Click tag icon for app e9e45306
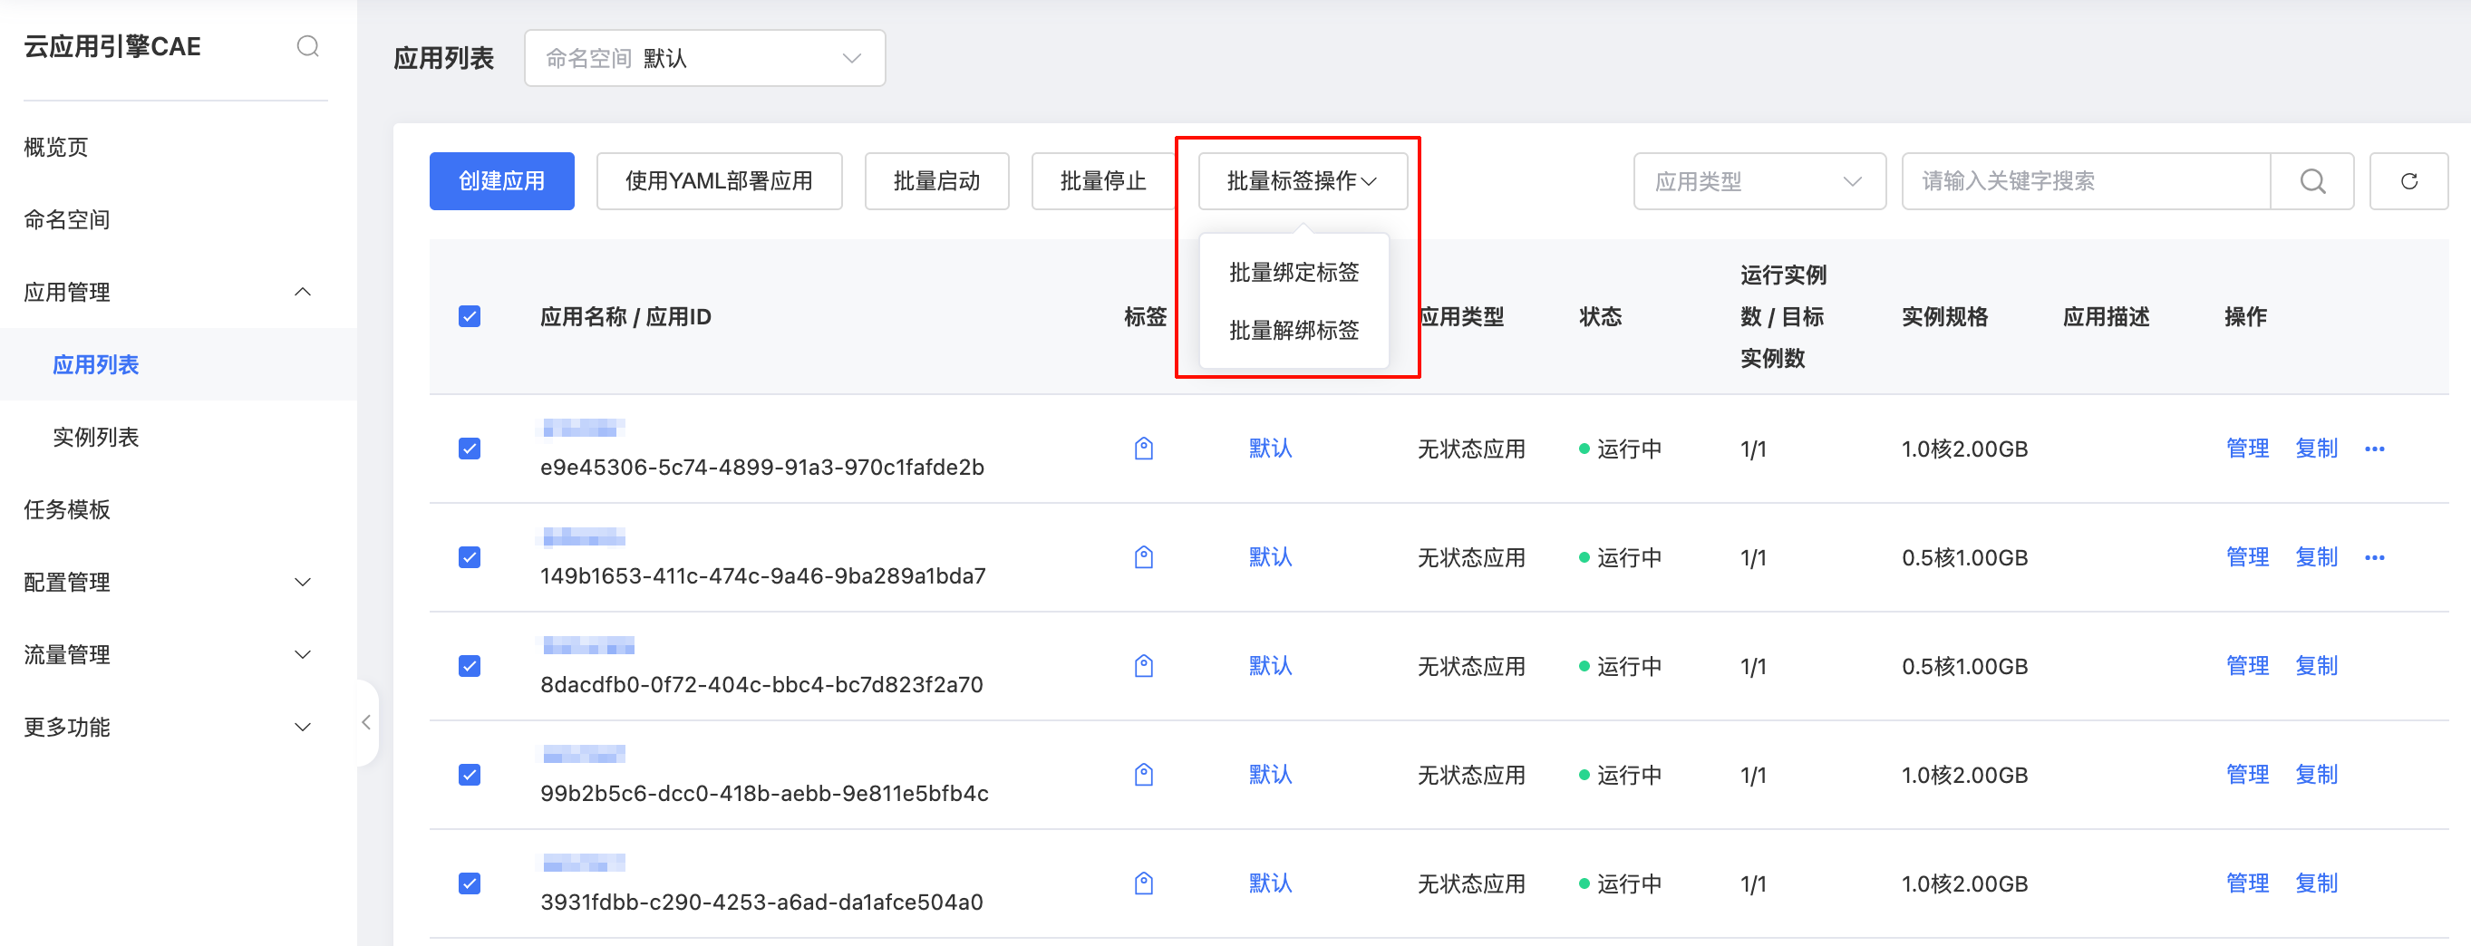The image size is (2471, 946). 1143,449
